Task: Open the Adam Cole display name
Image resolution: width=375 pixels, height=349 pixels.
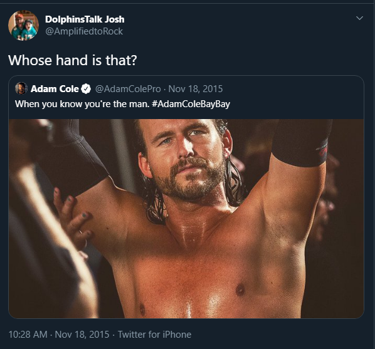Action: coord(55,89)
